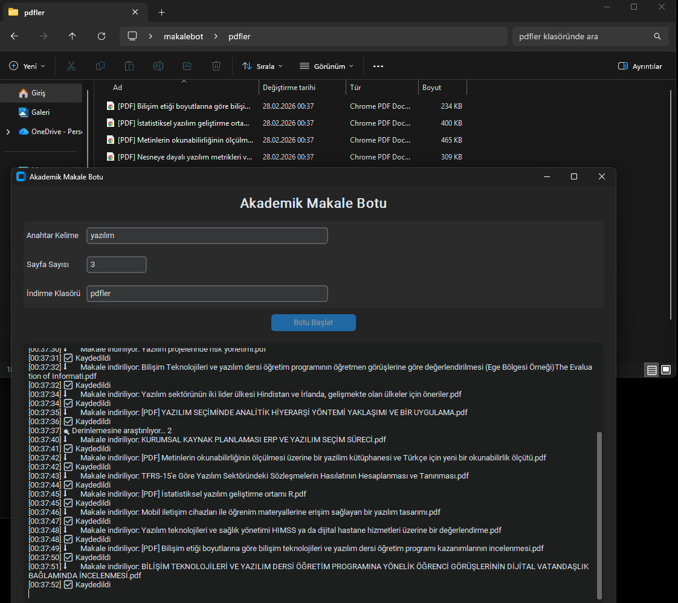This screenshot has height=603, width=678.
Task: Click the Share icon in toolbar
Action: coord(187,66)
